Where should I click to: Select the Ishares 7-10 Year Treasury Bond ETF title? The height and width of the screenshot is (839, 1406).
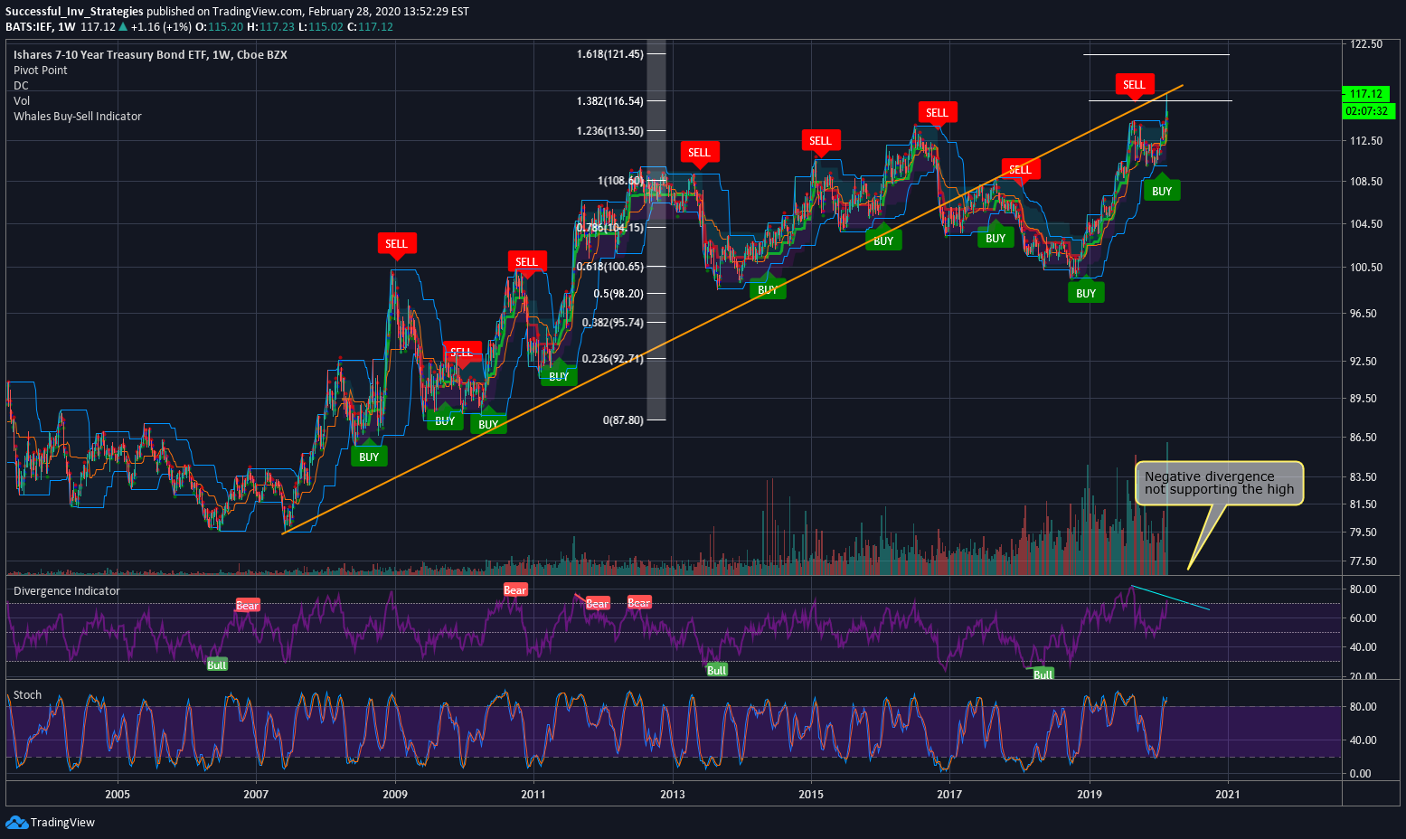[x=150, y=55]
